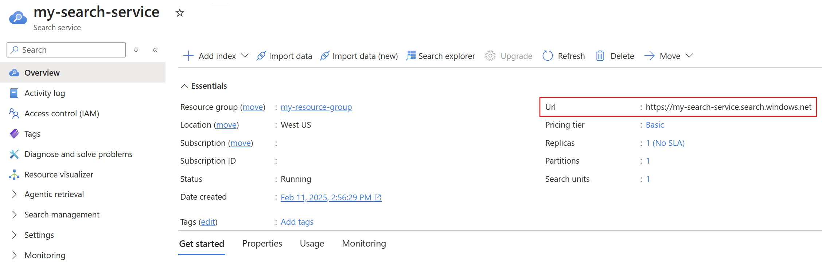Image resolution: width=822 pixels, height=268 pixels.
Task: Click the search service cloud icon
Action: pos(18,17)
